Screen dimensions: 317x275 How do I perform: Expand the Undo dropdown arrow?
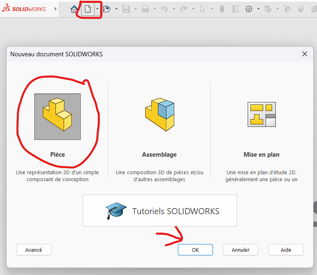[x=174, y=9]
